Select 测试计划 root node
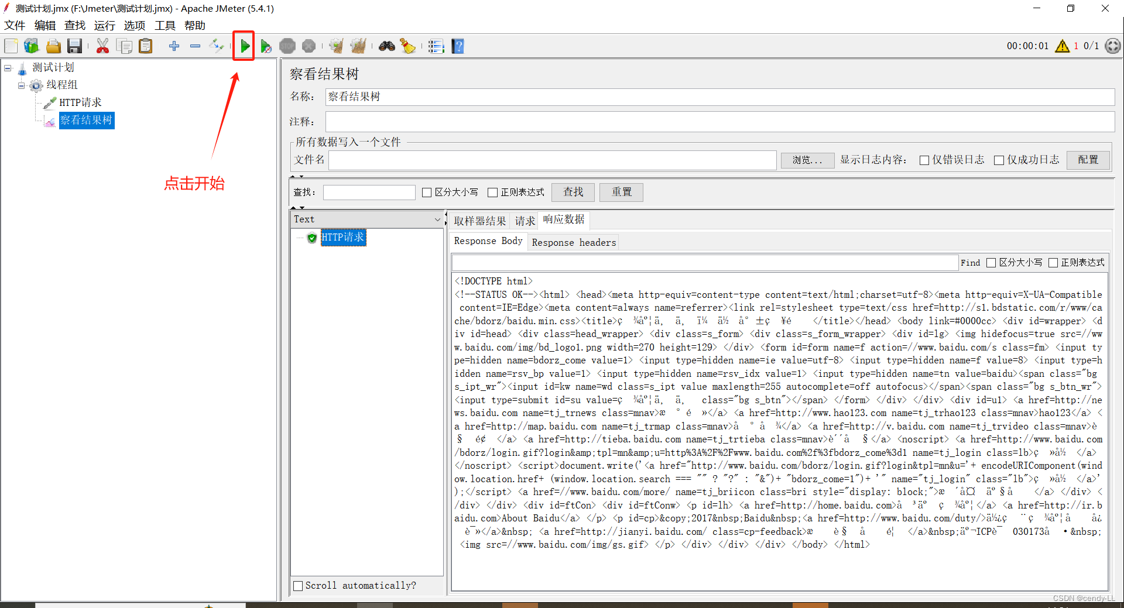The image size is (1124, 608). (53, 67)
